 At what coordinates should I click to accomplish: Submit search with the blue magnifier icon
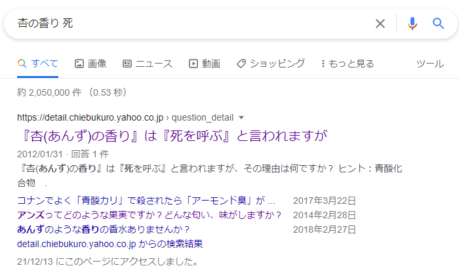click(x=438, y=23)
